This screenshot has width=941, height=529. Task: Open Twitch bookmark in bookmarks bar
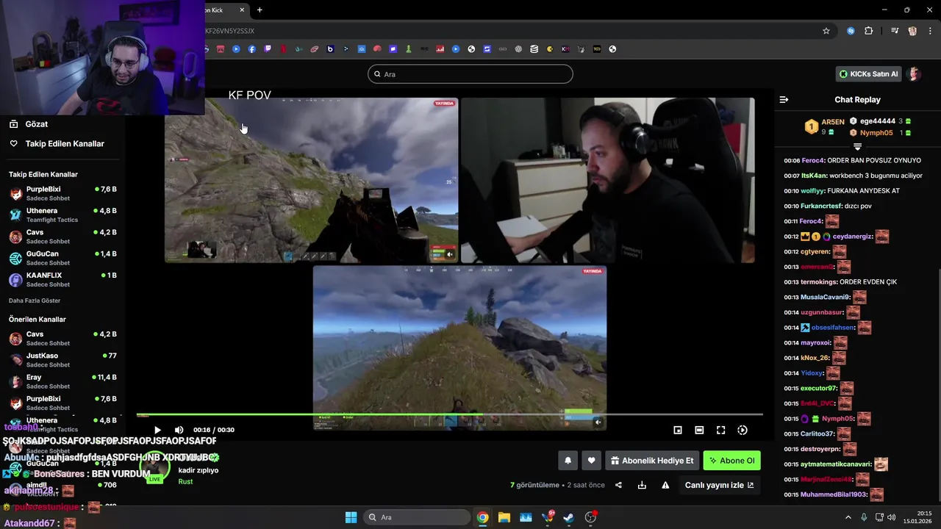268,49
